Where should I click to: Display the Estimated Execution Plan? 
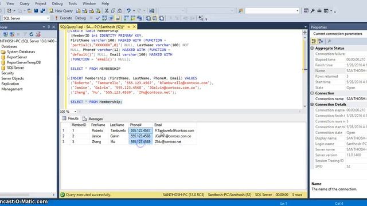[104, 18]
